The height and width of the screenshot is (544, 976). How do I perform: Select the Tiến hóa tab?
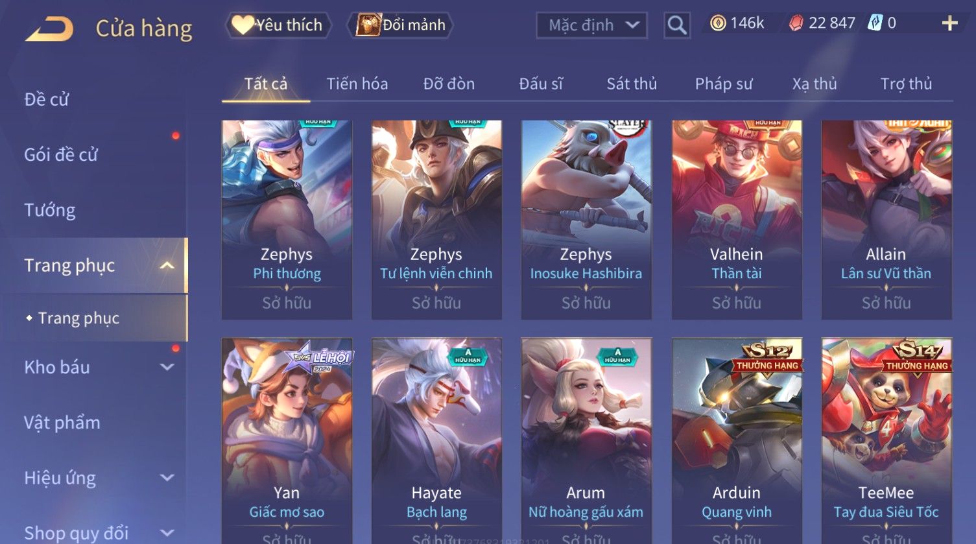coord(357,84)
